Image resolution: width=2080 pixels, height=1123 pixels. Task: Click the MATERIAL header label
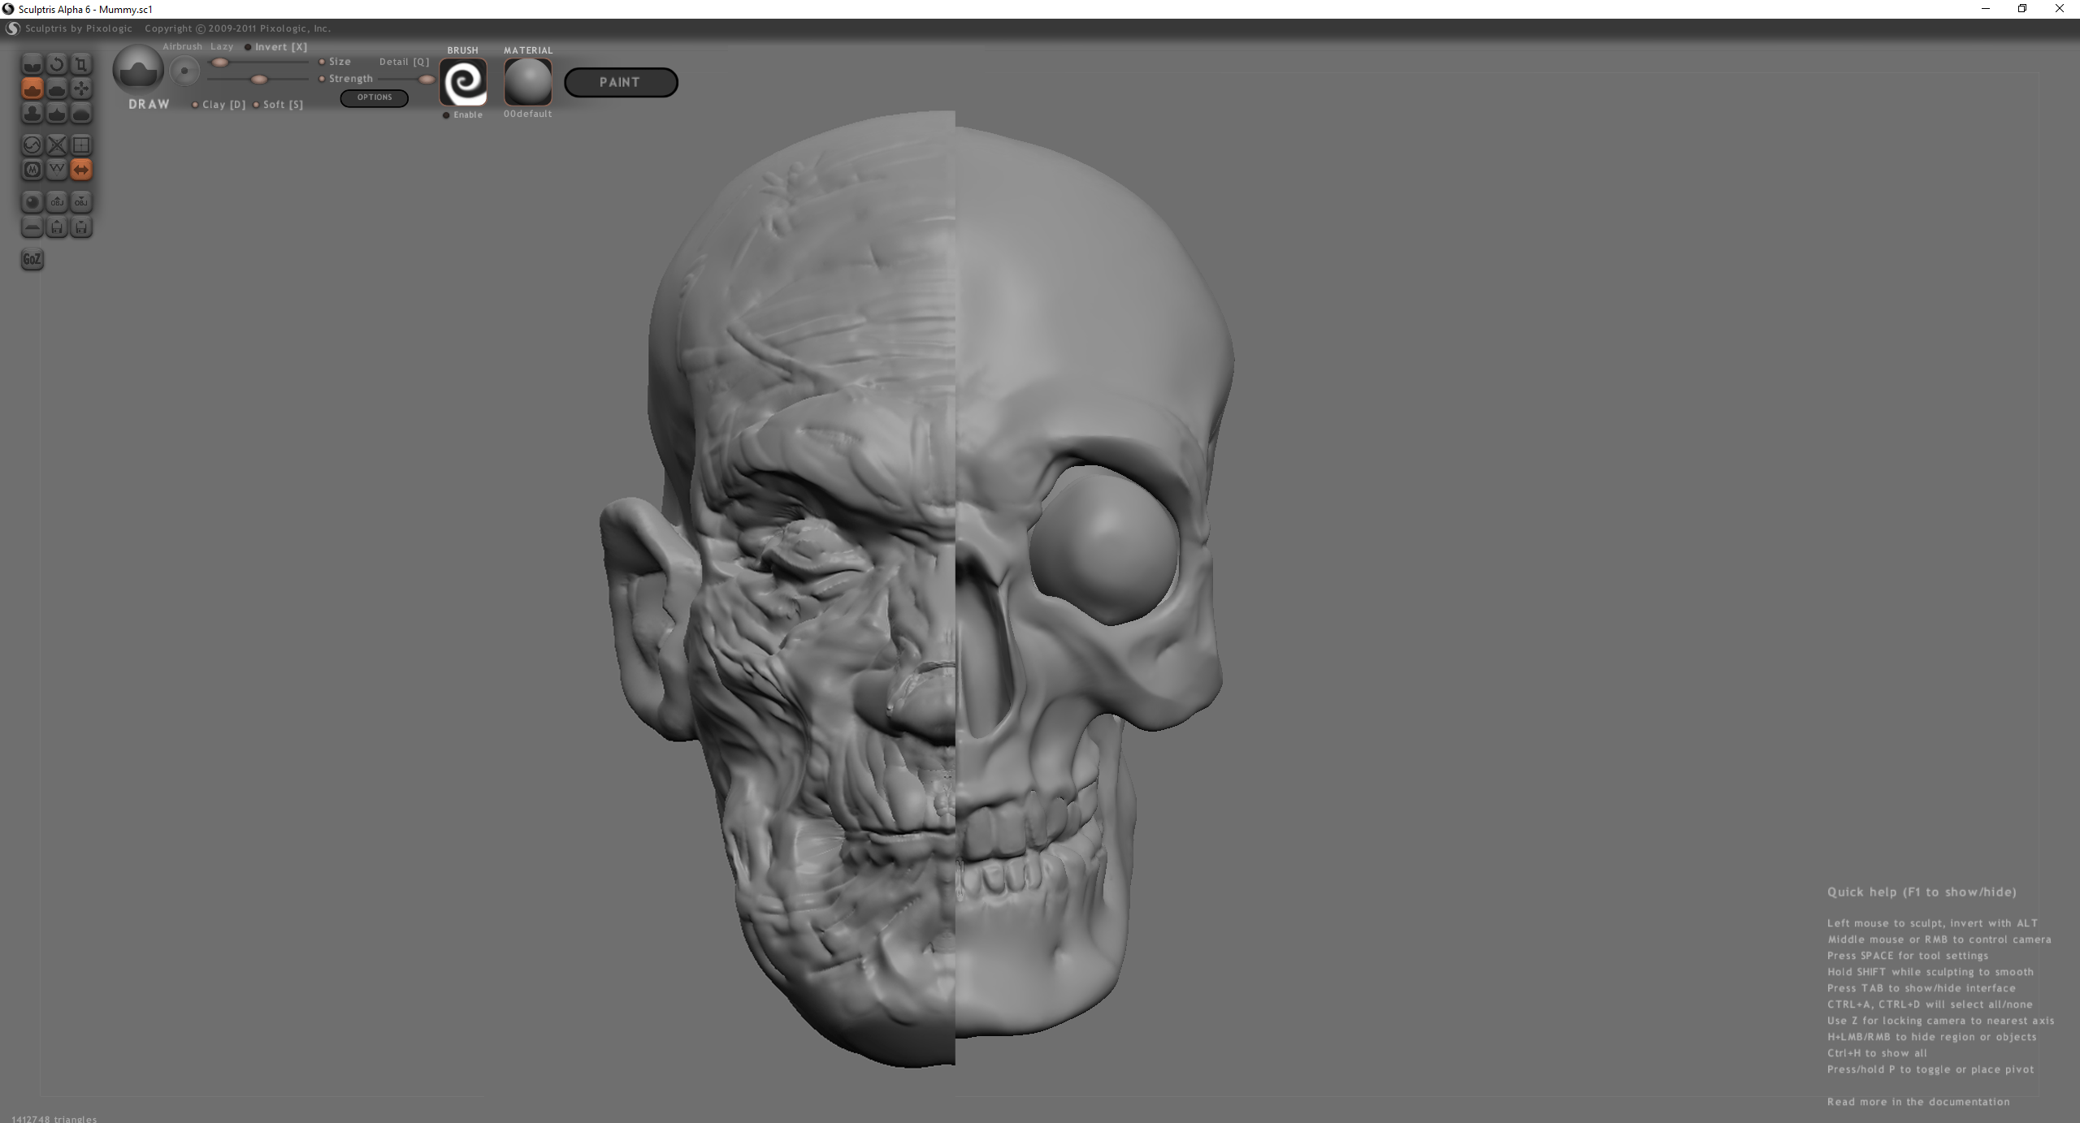[x=528, y=50]
